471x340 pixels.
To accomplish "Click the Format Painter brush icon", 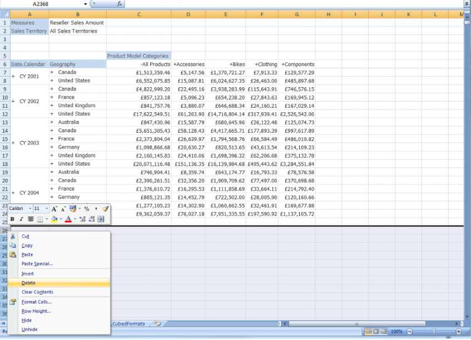I will [105, 208].
